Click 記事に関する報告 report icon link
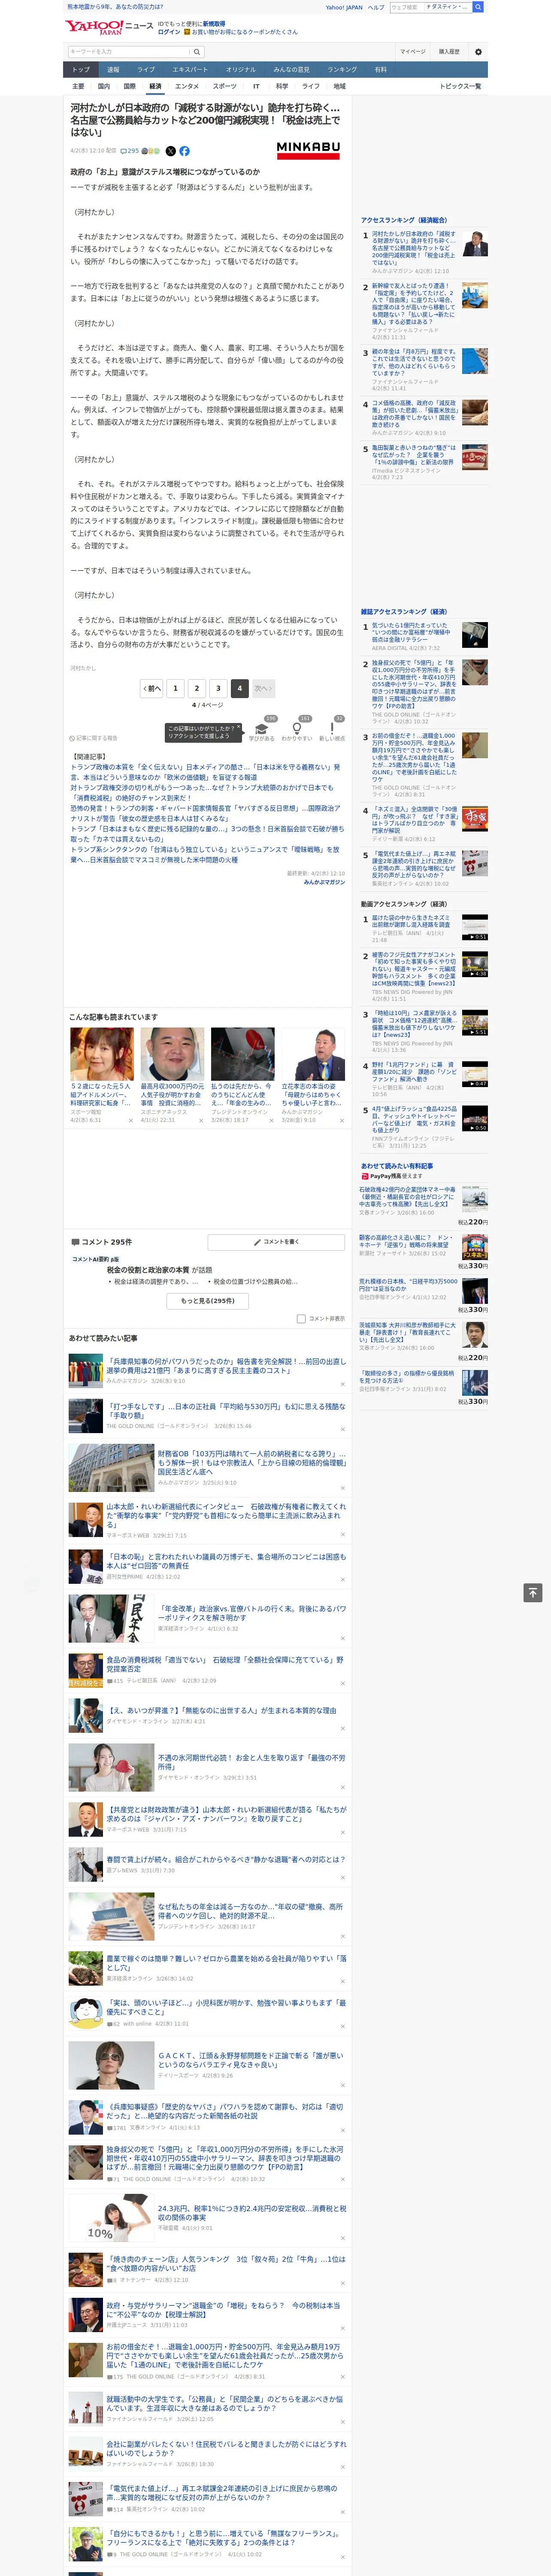 [x=93, y=738]
